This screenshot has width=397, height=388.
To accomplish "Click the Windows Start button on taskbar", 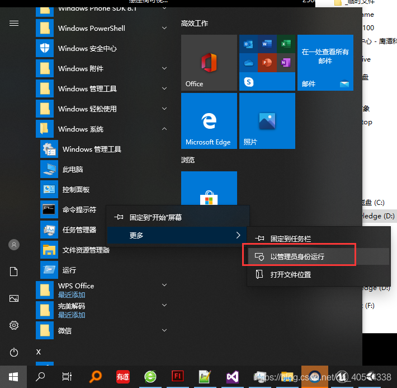I will (13, 377).
